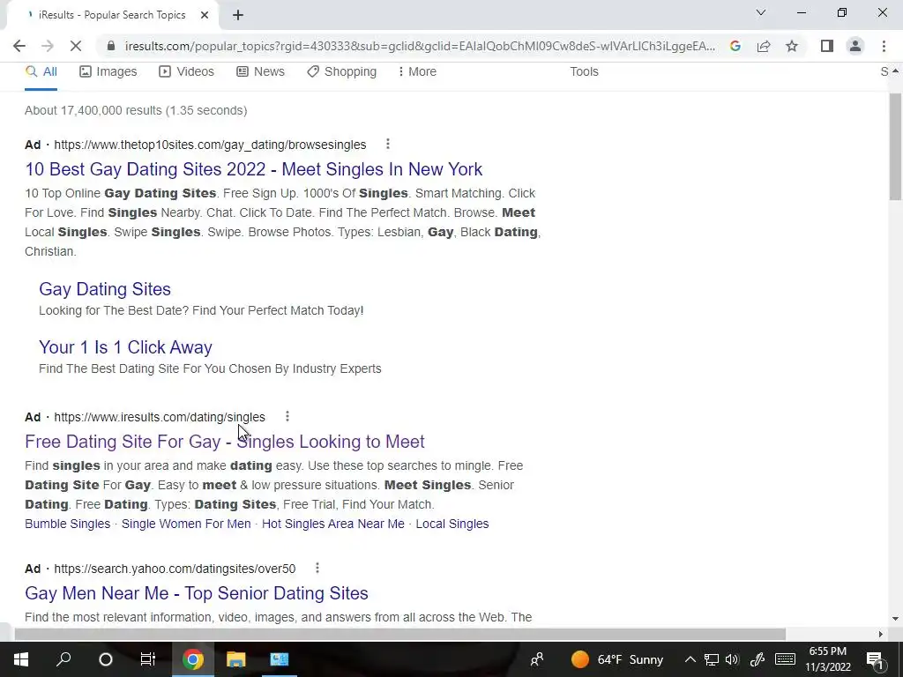The image size is (903, 677).
Task: Open Gay Men Near Me link
Action: (x=197, y=593)
